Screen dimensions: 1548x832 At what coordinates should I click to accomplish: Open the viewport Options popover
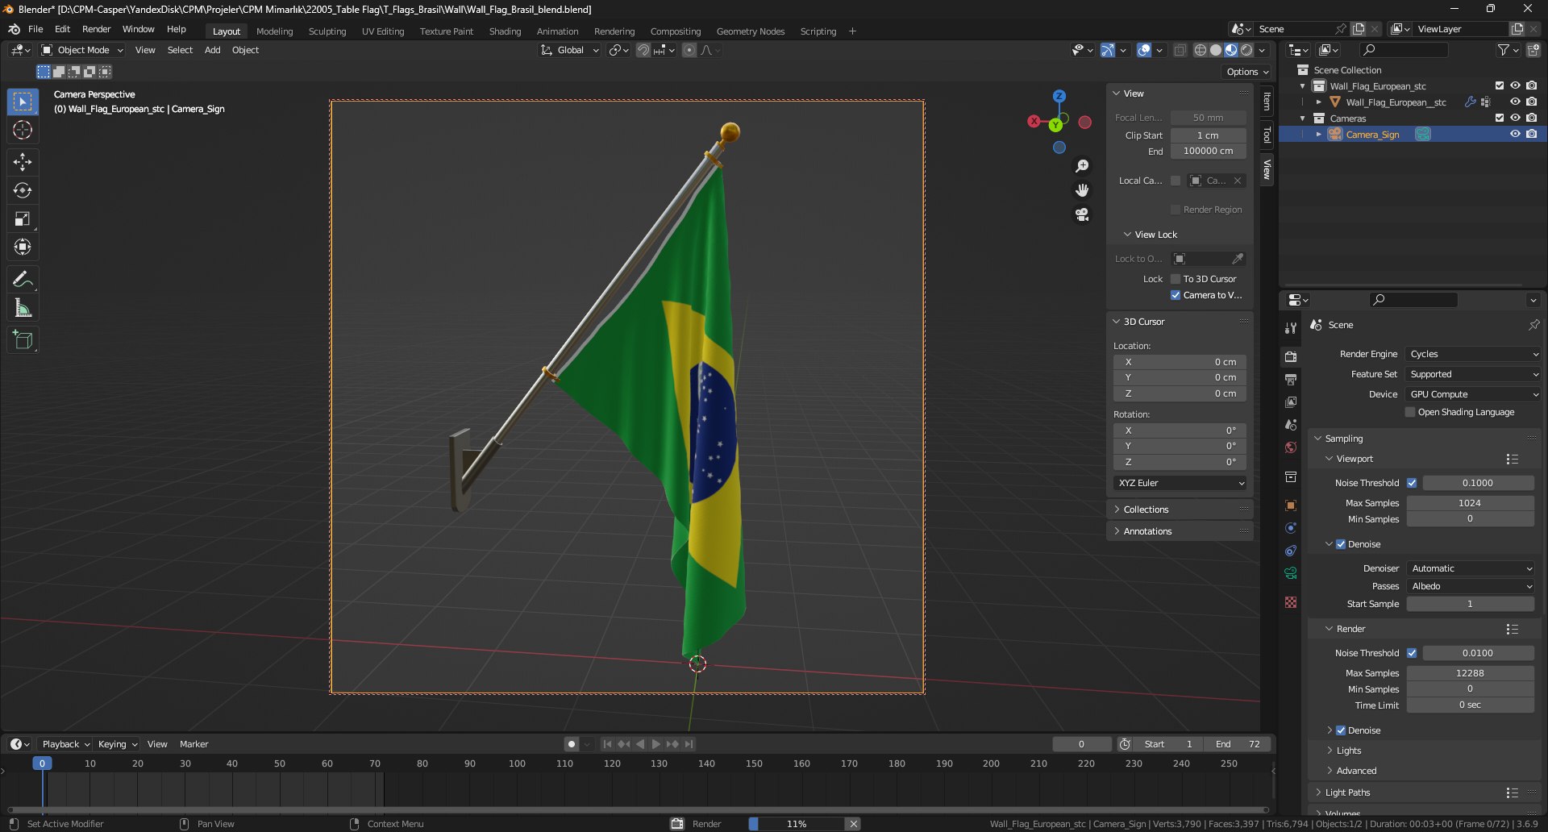[x=1247, y=72]
